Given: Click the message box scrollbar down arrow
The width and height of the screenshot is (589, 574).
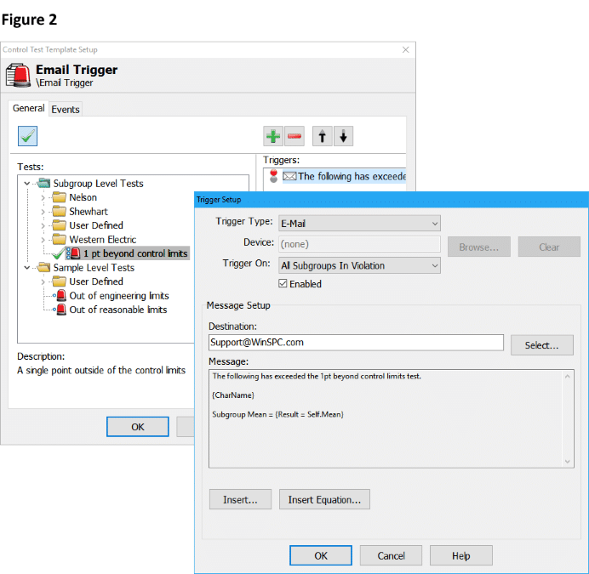Looking at the screenshot, I should pos(569,461).
